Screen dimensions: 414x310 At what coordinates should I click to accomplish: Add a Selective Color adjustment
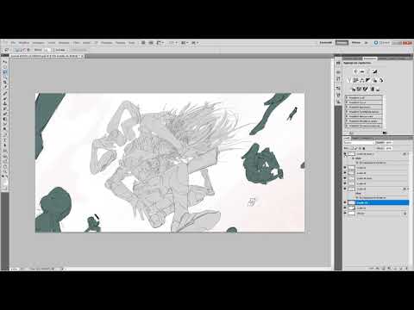pyautogui.click(x=378, y=89)
